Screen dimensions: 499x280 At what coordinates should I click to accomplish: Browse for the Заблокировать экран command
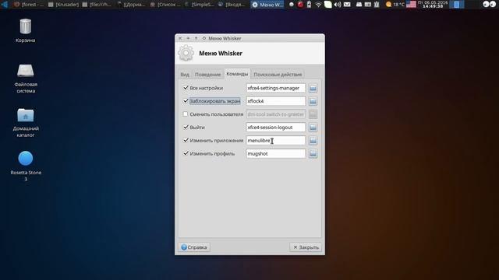313,101
